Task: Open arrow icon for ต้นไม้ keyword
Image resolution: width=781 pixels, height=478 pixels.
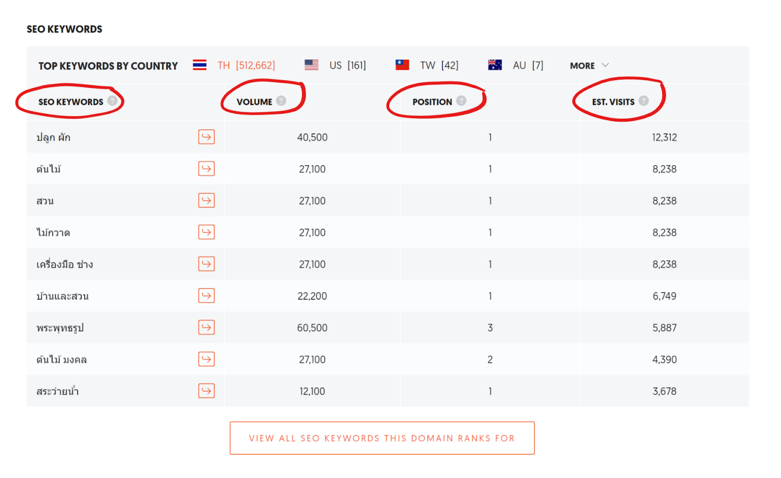Action: [206, 169]
